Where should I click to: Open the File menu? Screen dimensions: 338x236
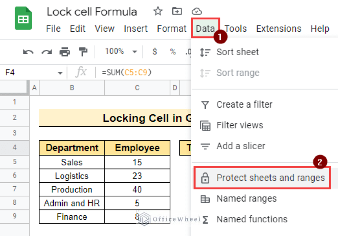click(53, 29)
